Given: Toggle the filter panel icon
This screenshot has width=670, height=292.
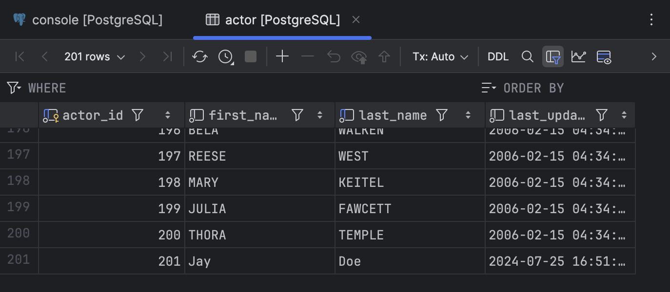Looking at the screenshot, I should pyautogui.click(x=553, y=56).
